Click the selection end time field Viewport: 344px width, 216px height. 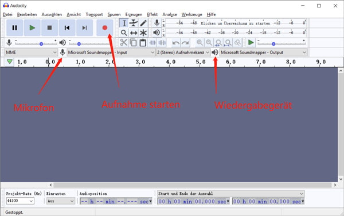coord(268,201)
